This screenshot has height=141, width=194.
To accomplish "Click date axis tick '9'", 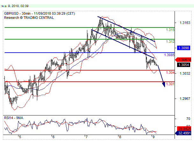I will coord(154,137).
